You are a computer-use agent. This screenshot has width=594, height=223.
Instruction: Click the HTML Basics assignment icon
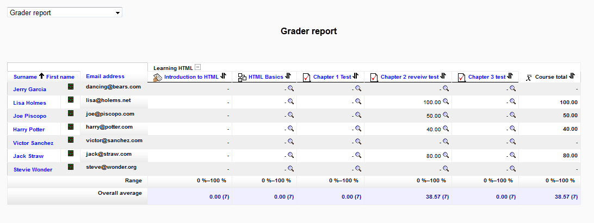[243, 77]
